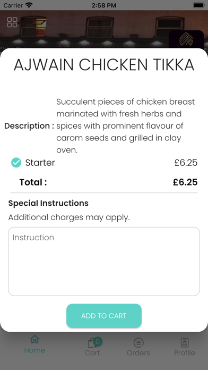
Task: Go to the Orders tab label
Action: pos(138,353)
